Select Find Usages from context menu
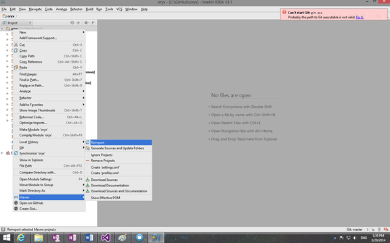390x243 pixels. point(49,74)
